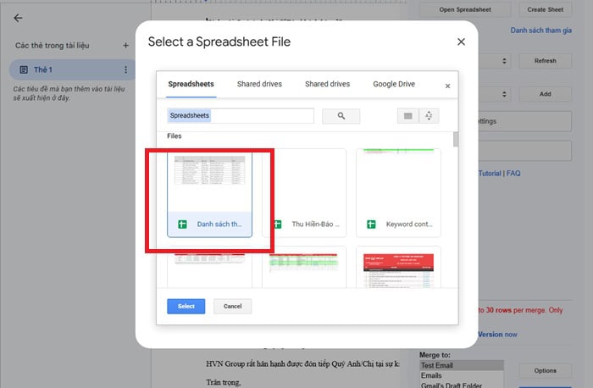Choose the green-striped spreadsheet thumbnail

[x=303, y=268]
